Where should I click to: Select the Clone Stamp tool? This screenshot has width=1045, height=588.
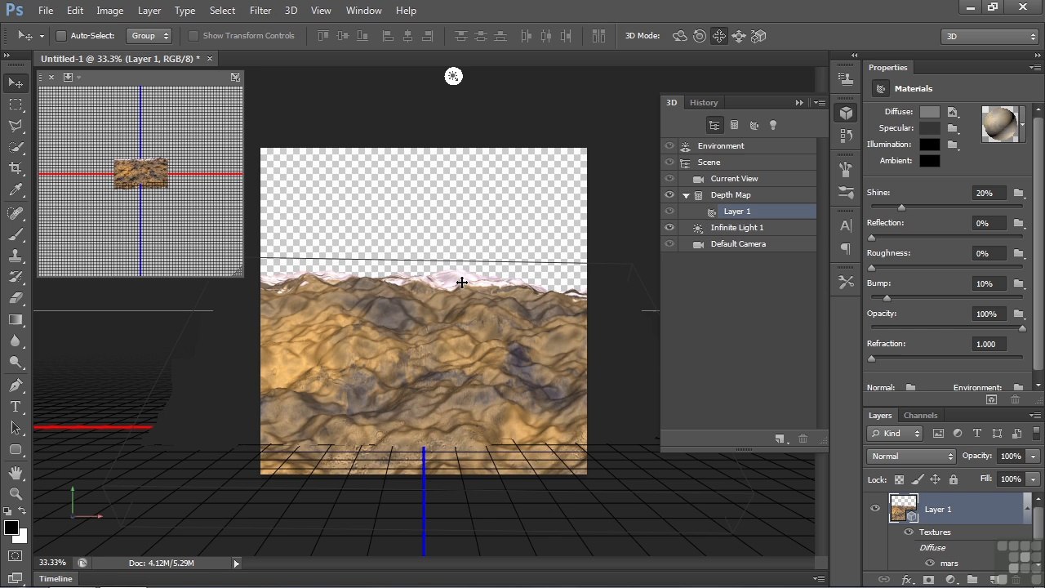click(x=16, y=256)
